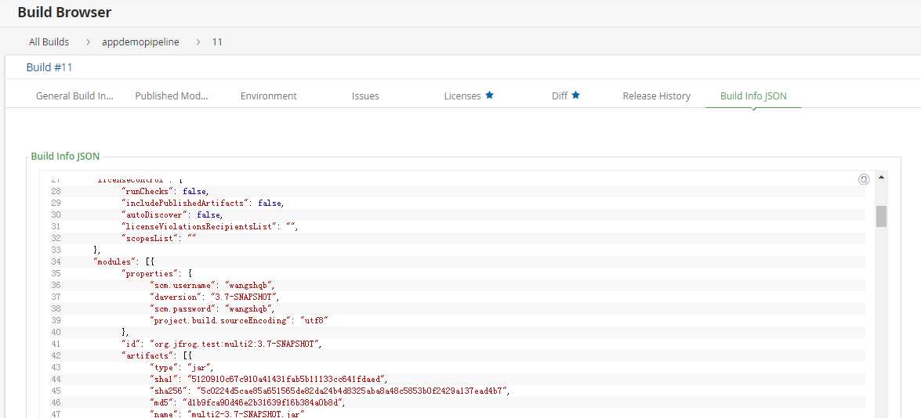
Task: Open the Licenses tab
Action: pos(462,95)
